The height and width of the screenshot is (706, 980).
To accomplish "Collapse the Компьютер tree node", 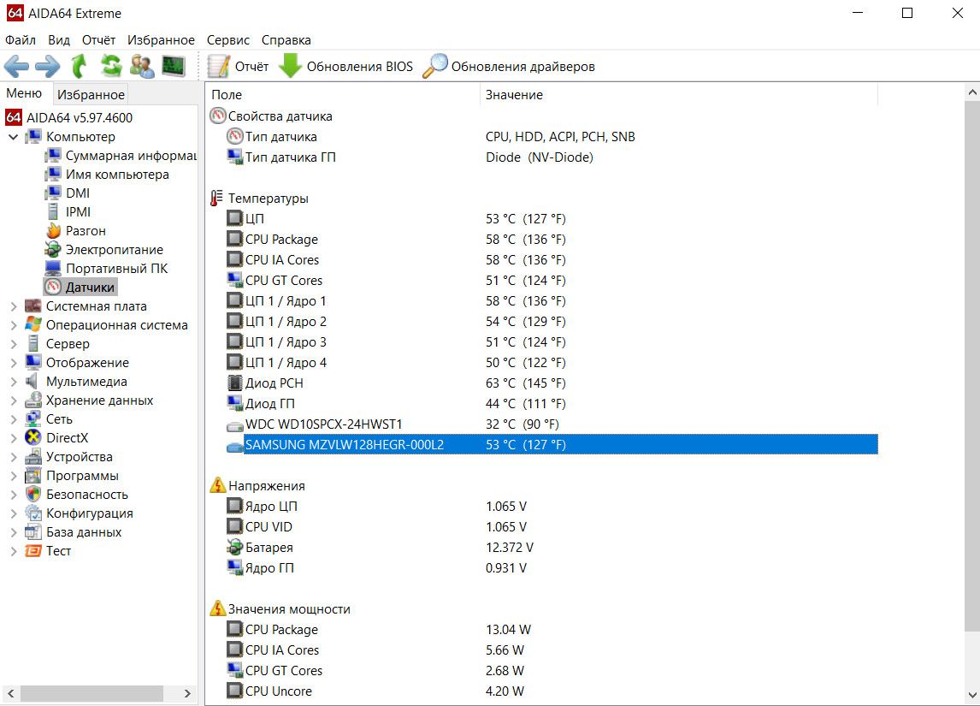I will 13,136.
